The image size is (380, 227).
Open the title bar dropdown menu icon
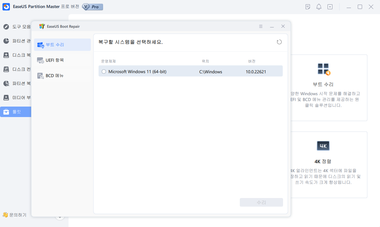click(330, 7)
